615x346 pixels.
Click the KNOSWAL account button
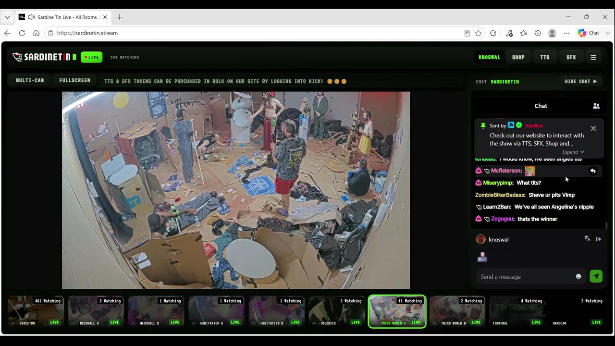[x=489, y=57]
